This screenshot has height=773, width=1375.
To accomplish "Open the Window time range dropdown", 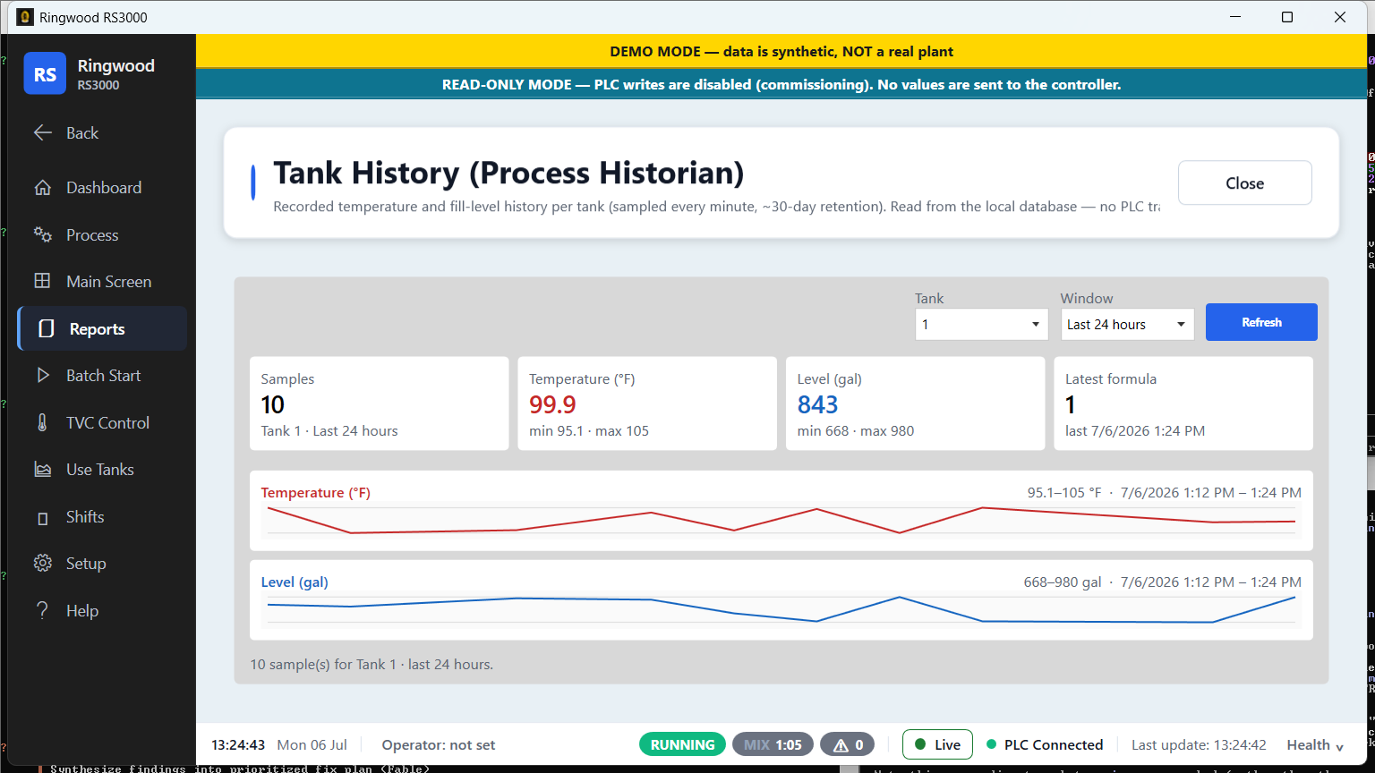I will (x=1127, y=324).
